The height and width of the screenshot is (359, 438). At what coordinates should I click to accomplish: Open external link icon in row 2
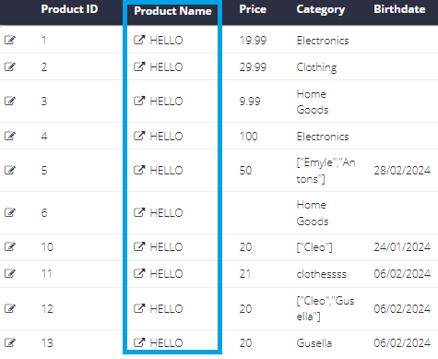pyautogui.click(x=139, y=66)
